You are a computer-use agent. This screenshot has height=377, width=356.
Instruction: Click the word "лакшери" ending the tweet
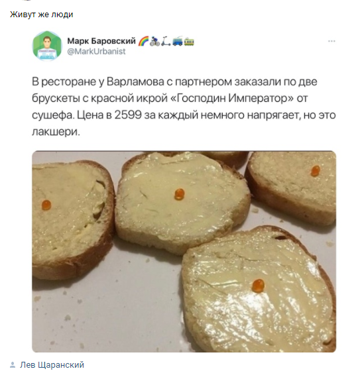pos(54,132)
